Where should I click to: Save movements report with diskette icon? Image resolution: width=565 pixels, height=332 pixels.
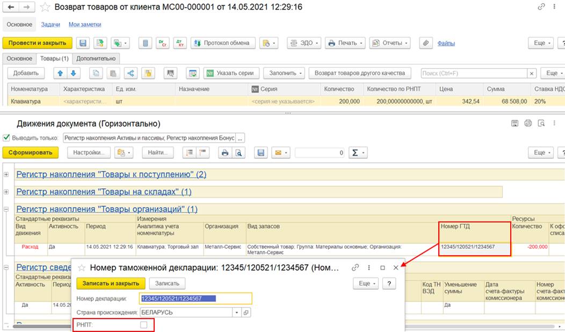coord(261,153)
